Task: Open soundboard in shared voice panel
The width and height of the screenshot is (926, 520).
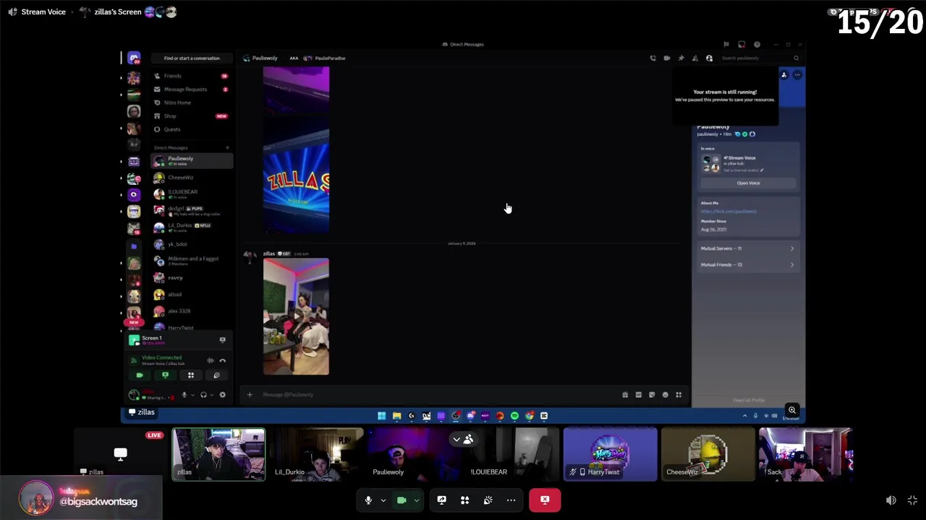Action: tap(216, 375)
